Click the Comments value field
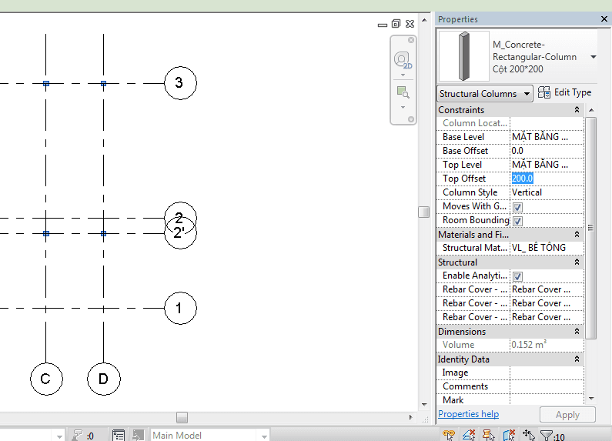 click(x=547, y=386)
